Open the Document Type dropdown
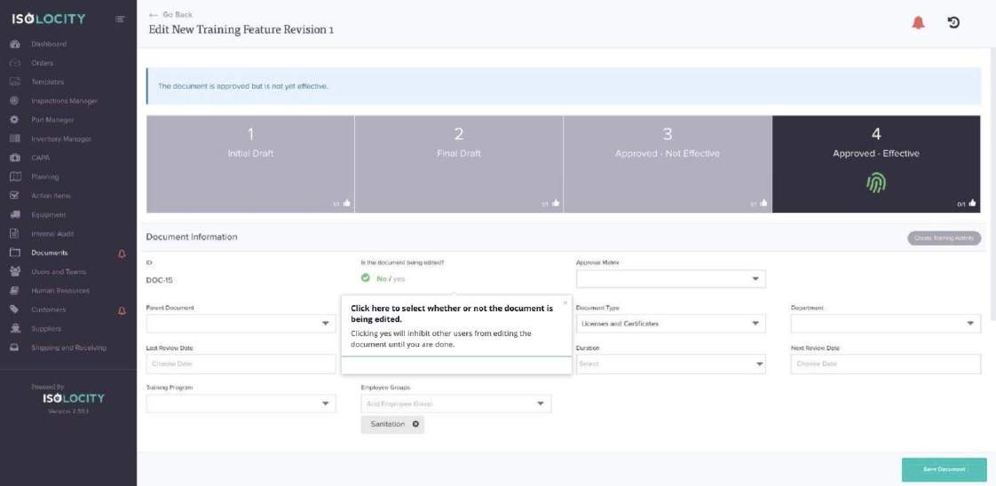996x486 pixels. pyautogui.click(x=671, y=324)
